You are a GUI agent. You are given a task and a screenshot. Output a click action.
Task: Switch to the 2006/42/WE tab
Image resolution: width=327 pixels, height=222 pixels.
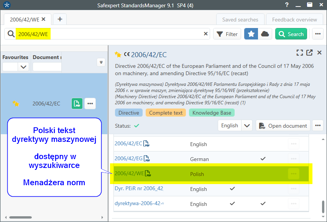click(x=25, y=19)
